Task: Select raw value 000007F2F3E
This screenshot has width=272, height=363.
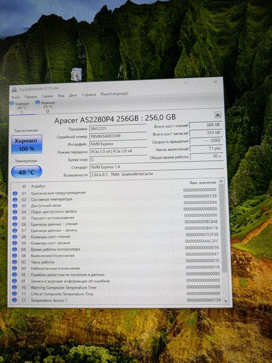Action: click(x=202, y=235)
